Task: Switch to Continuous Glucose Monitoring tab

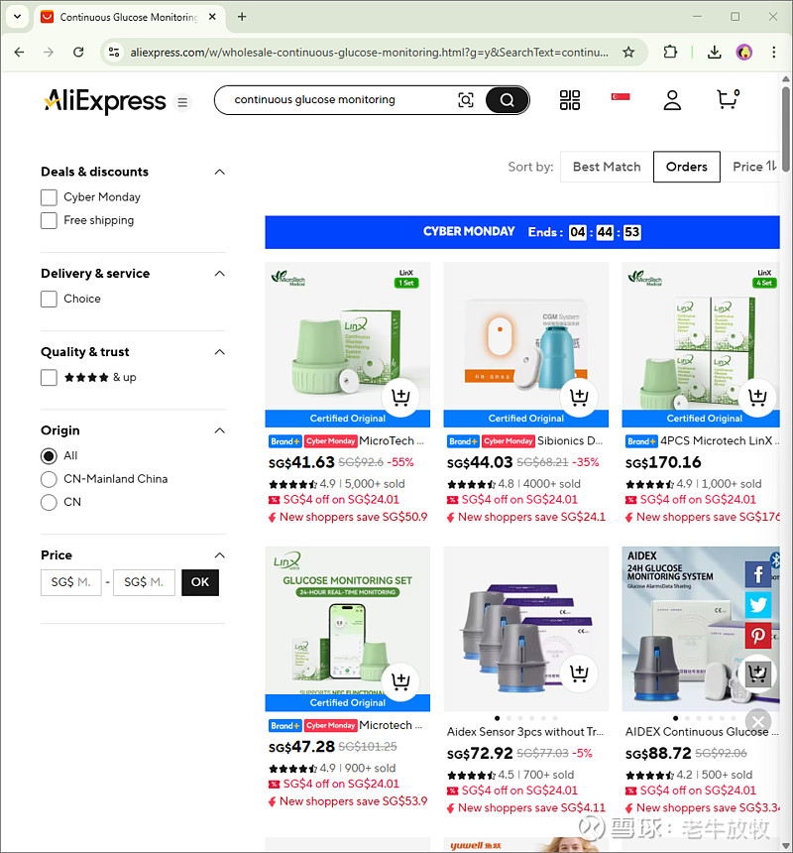Action: (x=129, y=17)
